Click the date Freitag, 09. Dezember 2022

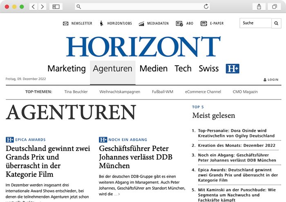coord(26,79)
